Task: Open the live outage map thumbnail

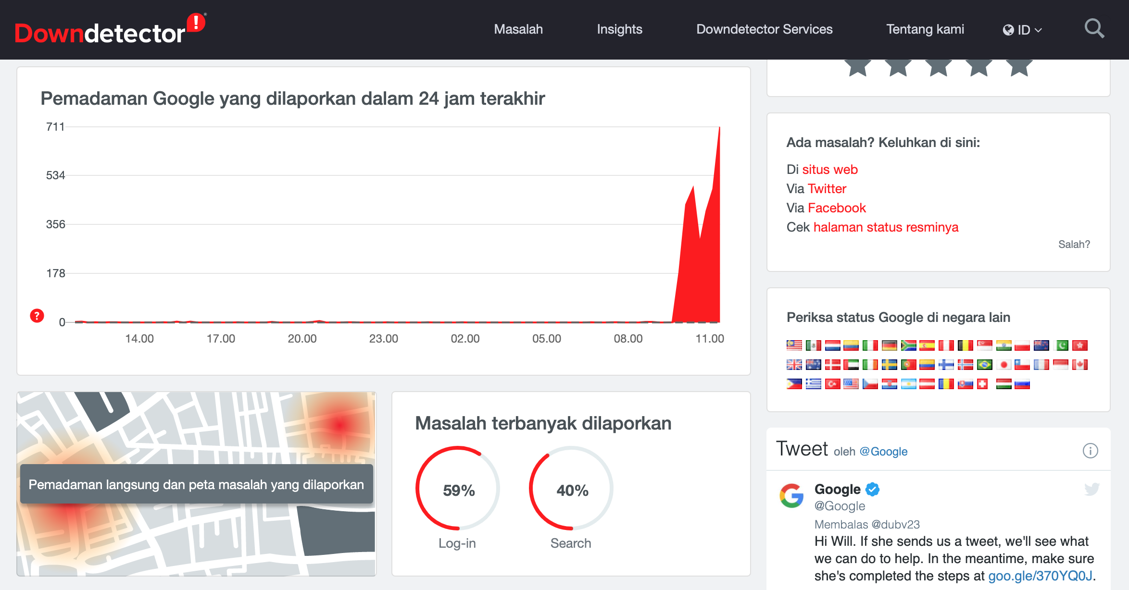Action: [196, 484]
